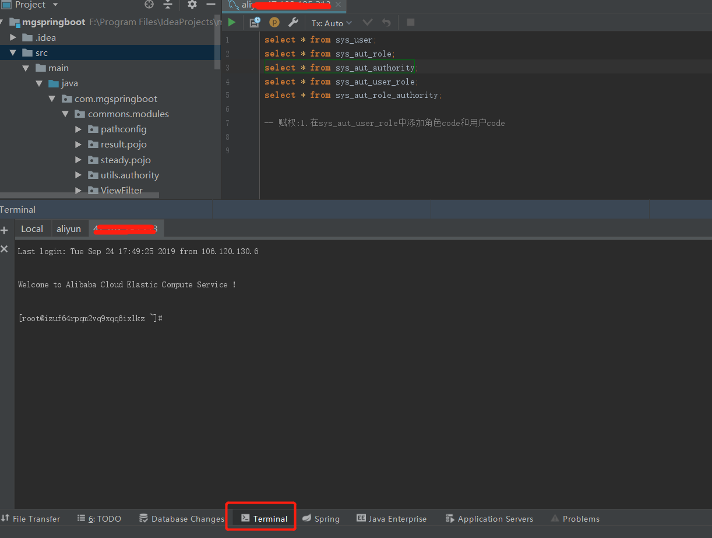712x538 pixels.
Task: Switch to the Local terminal tab
Action: [x=32, y=228]
